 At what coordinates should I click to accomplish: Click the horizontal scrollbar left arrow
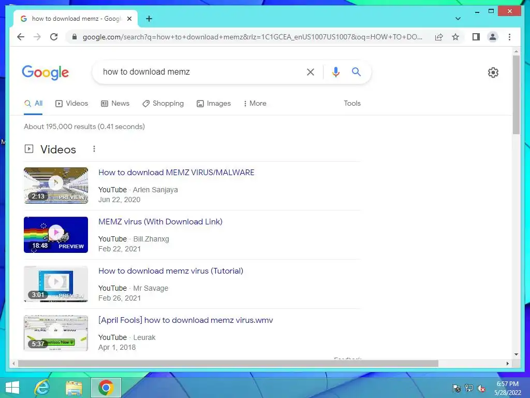click(x=13, y=363)
